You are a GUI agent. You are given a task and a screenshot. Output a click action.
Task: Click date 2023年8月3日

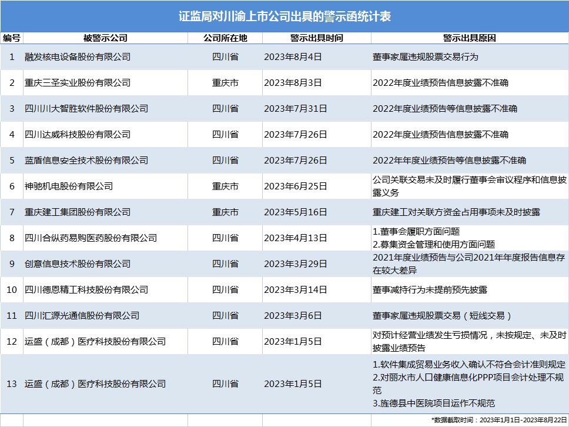point(293,83)
